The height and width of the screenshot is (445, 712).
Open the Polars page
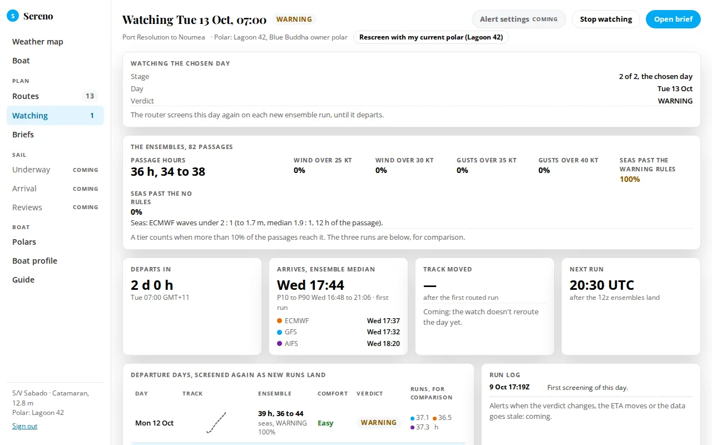coord(55,242)
